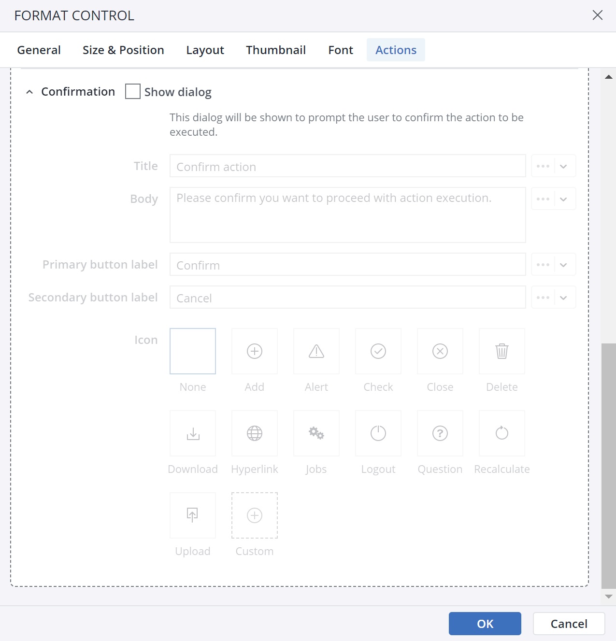
Task: Enable the Show dialog checkbox
Action: pos(133,91)
